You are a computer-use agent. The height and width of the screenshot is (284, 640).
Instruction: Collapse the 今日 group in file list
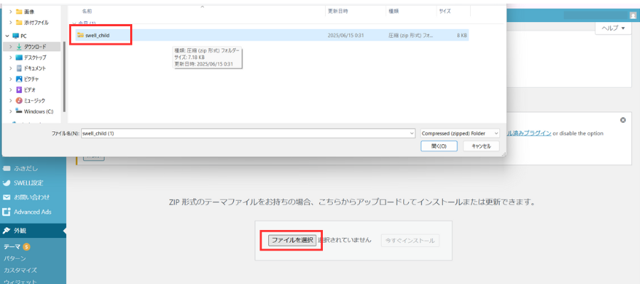click(x=73, y=23)
